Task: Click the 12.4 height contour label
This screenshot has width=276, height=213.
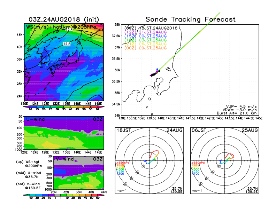Action: tap(69, 30)
